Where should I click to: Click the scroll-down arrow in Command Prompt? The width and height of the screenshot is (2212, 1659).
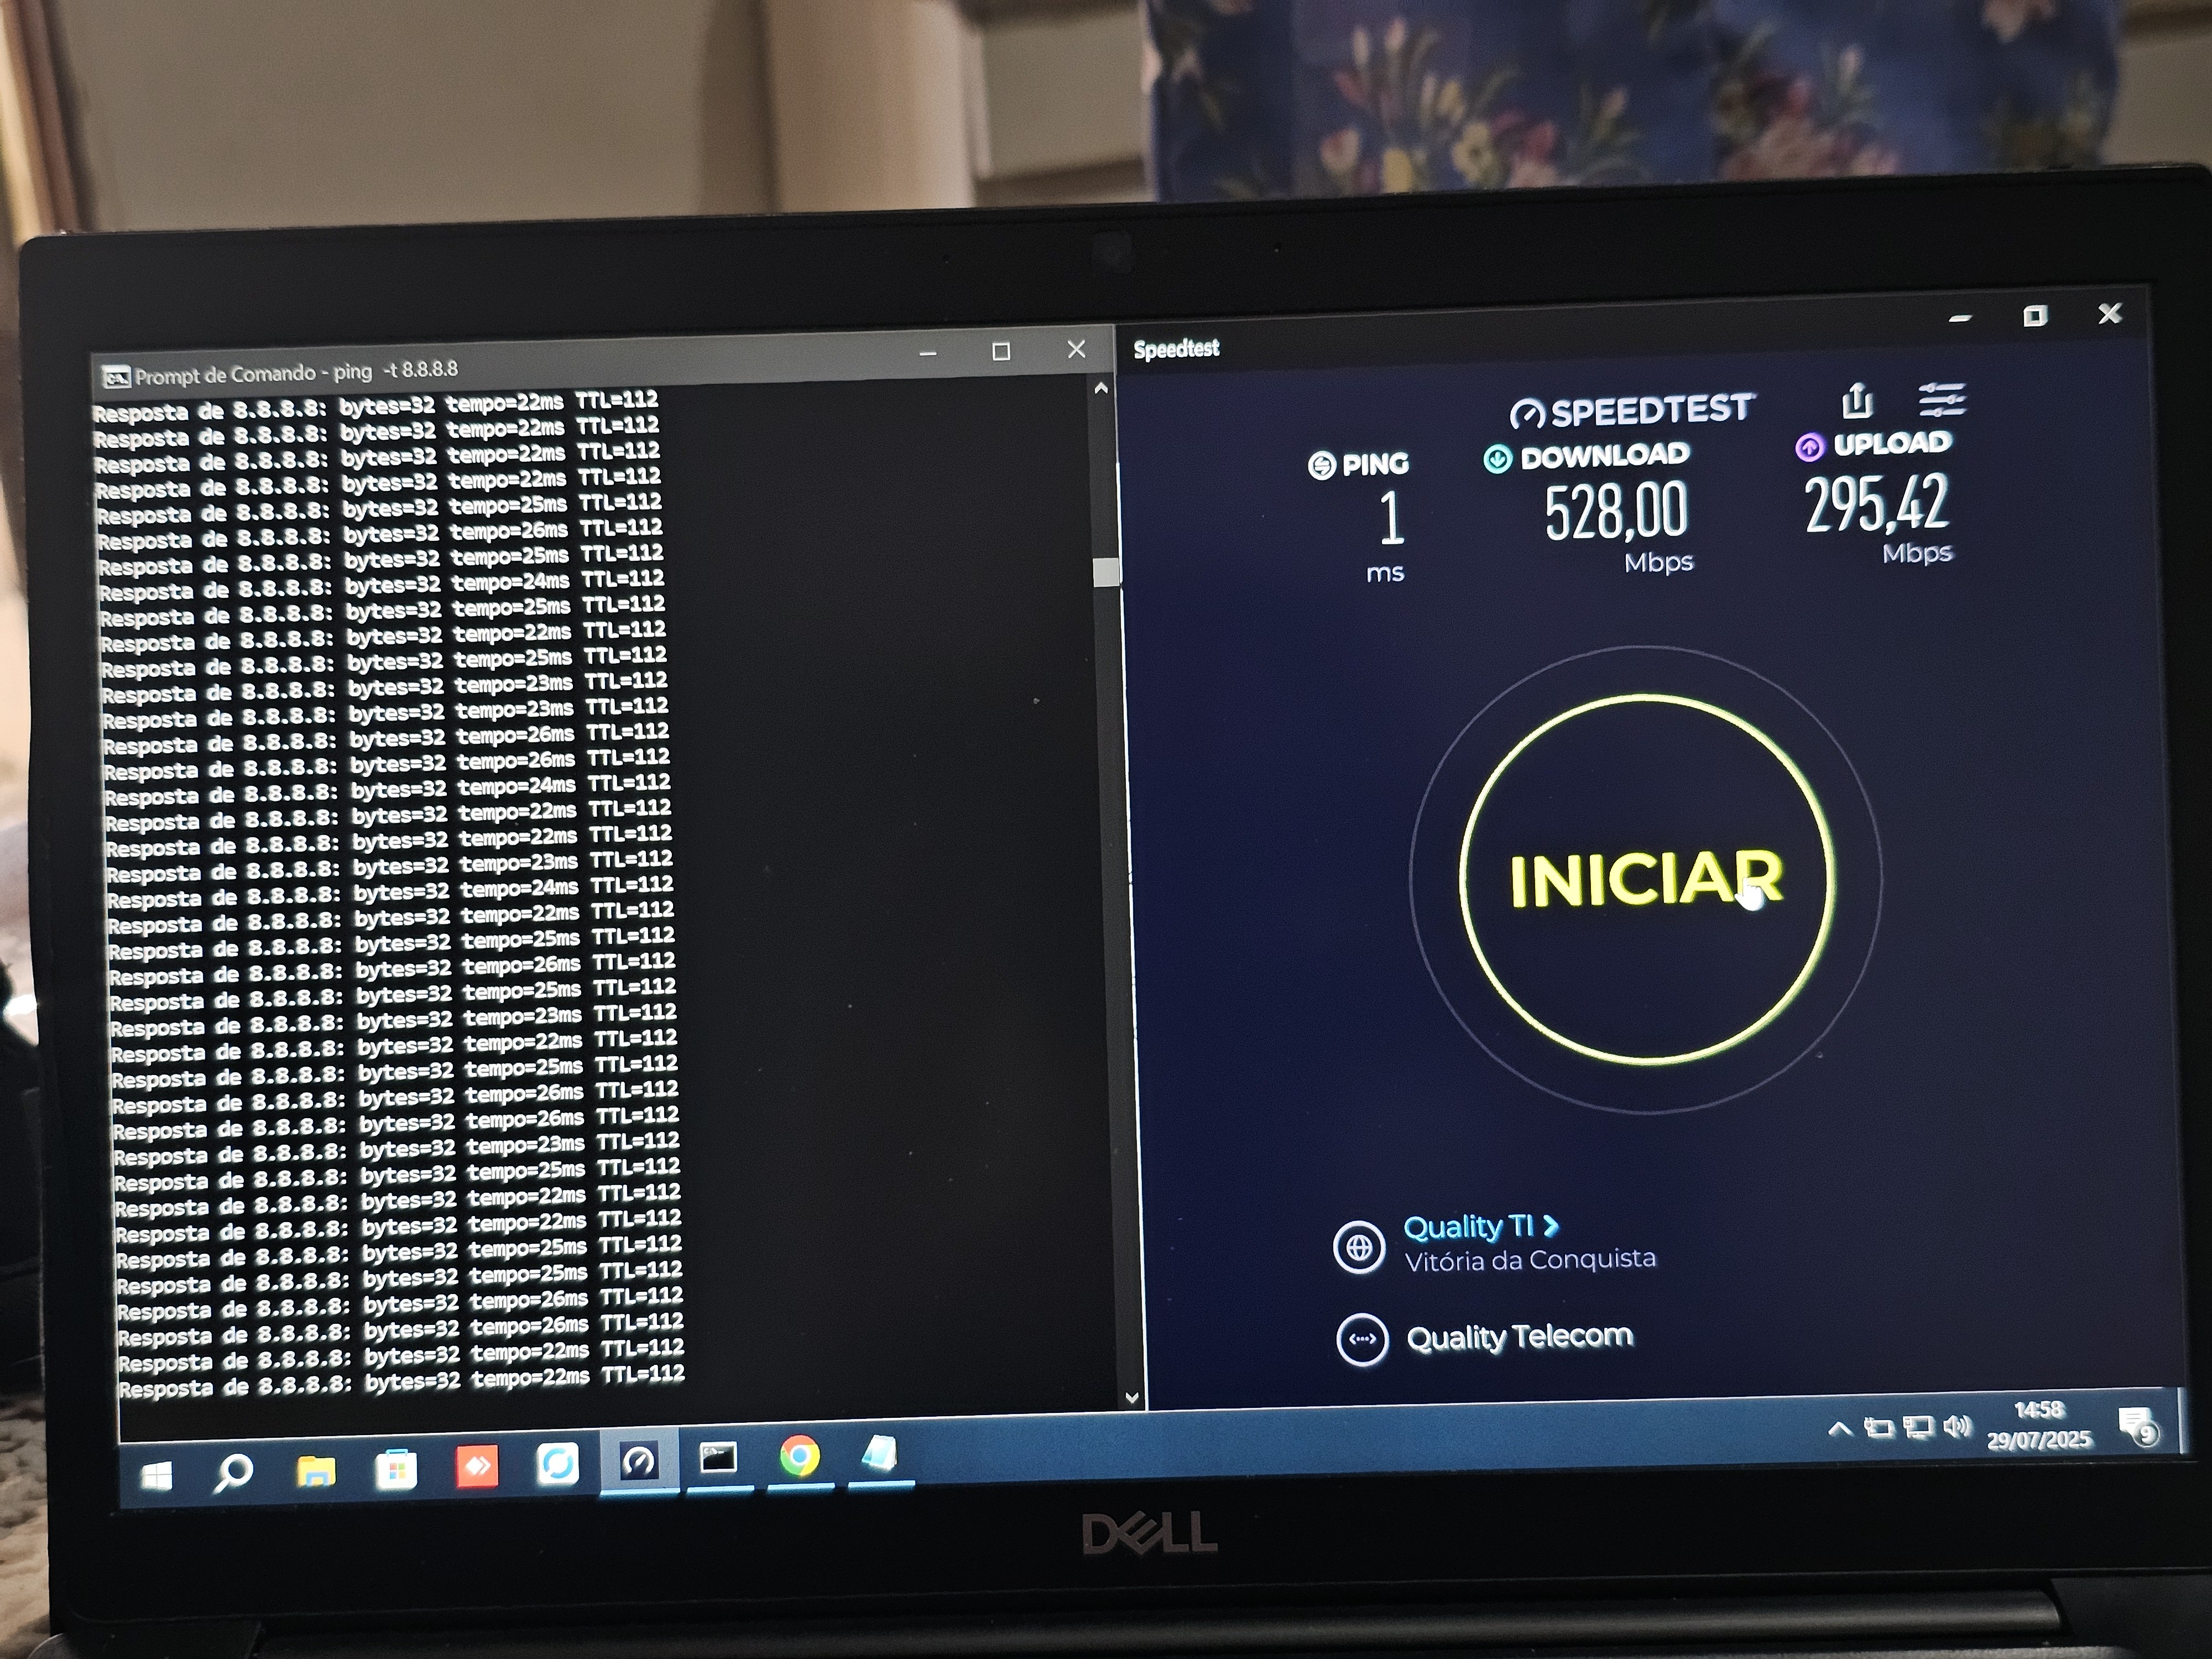1132,1397
